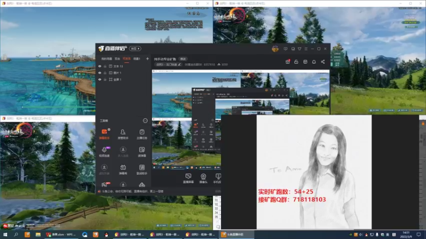
Task: Open gift box icon with red badge
Action: (288, 62)
